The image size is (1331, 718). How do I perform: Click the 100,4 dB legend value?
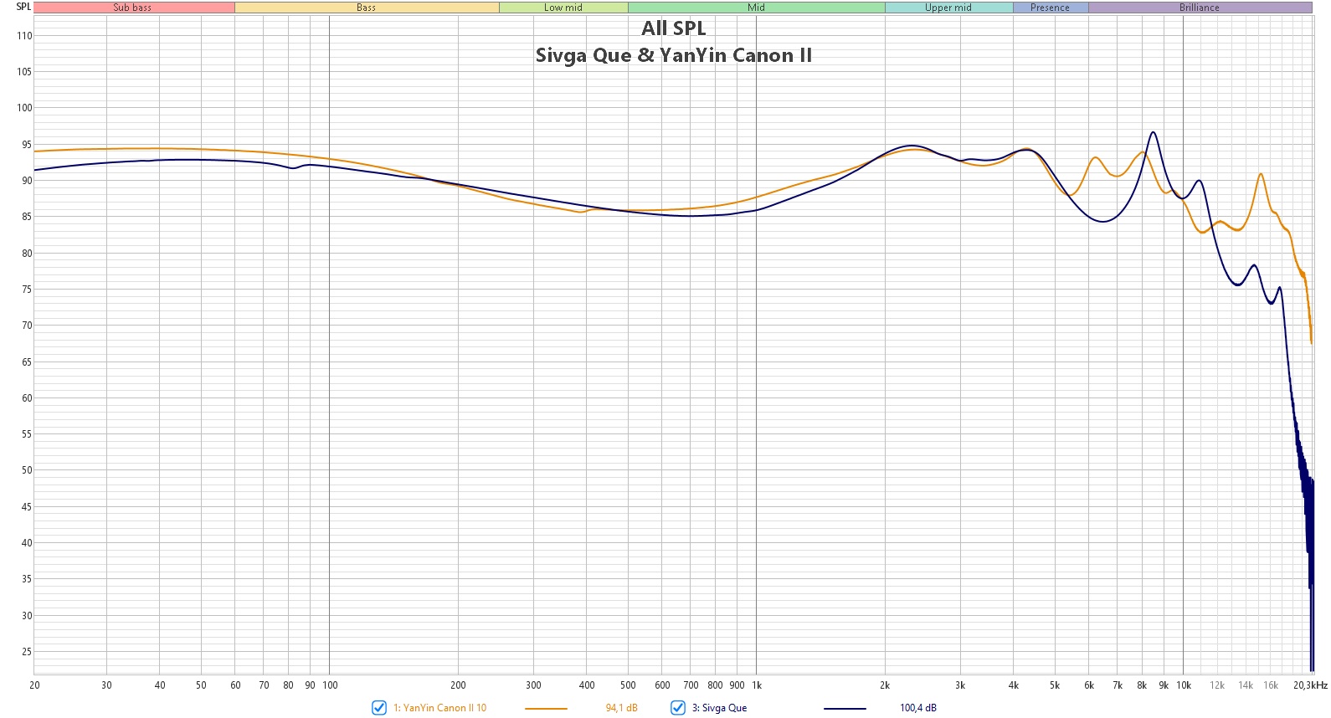(x=918, y=708)
